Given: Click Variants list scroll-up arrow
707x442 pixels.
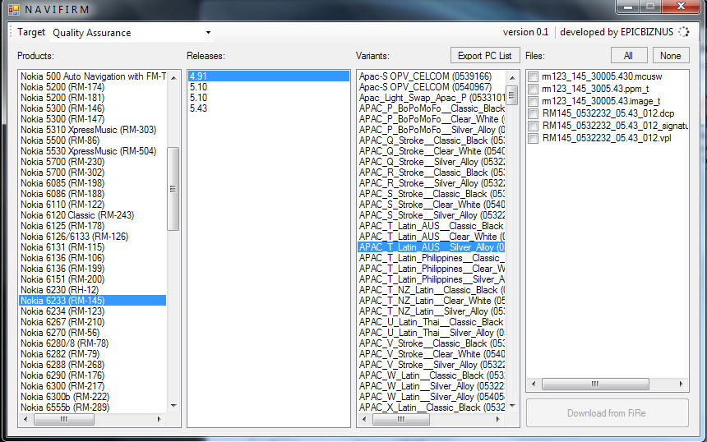Looking at the screenshot, I should click(x=512, y=77).
